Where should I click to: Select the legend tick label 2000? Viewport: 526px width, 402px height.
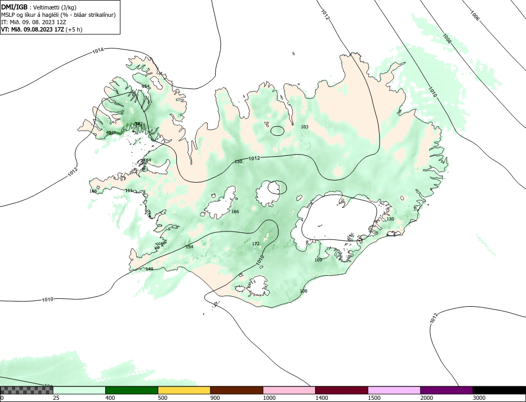coord(427,398)
